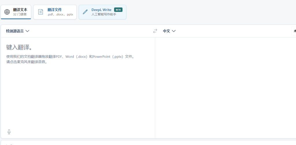This screenshot has width=296, height=145.
Task: Click the swap languages arrows icon
Action: click(155, 31)
